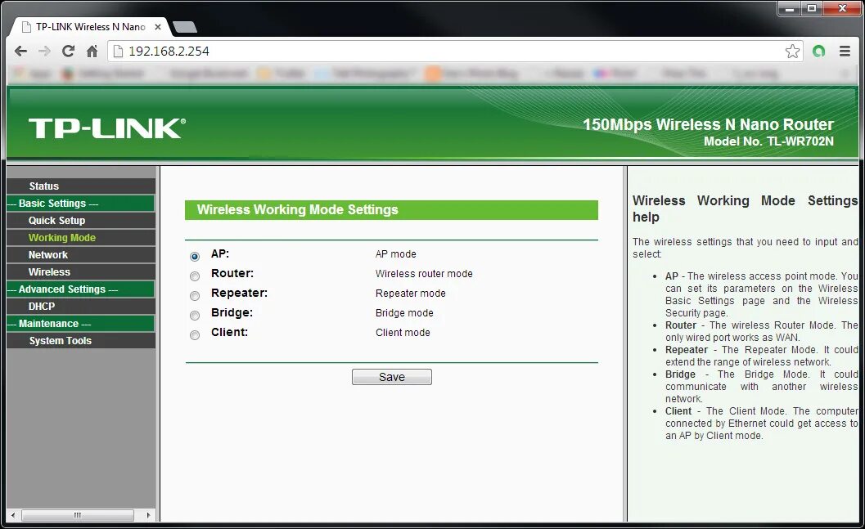This screenshot has height=529, width=865.
Task: Click the browser forward arrow
Action: 44,52
